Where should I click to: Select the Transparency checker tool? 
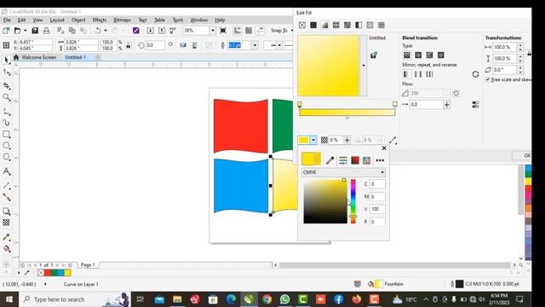click(6, 223)
